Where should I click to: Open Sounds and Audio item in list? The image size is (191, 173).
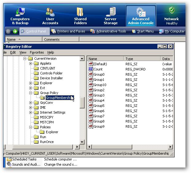click(24, 164)
